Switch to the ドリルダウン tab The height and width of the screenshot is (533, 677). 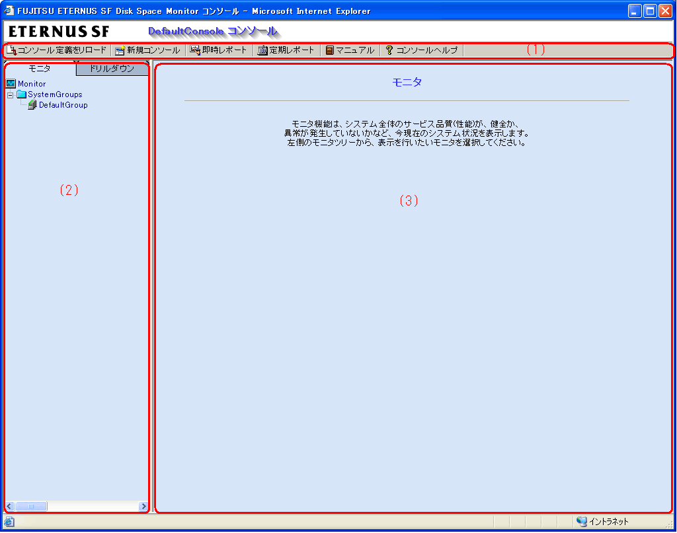pos(112,69)
